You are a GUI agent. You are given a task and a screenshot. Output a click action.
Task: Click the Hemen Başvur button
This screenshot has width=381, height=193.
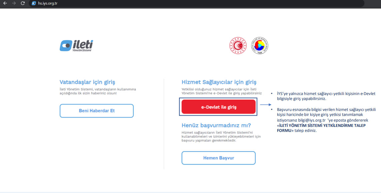click(218, 158)
